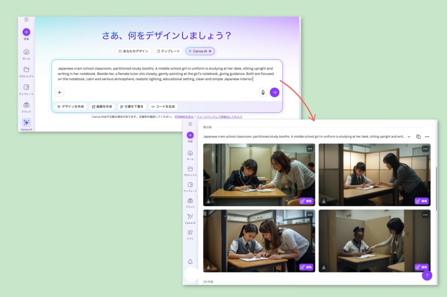The height and width of the screenshot is (297, 447).
Task: Copy the prompt using the copy icon
Action: point(418,137)
